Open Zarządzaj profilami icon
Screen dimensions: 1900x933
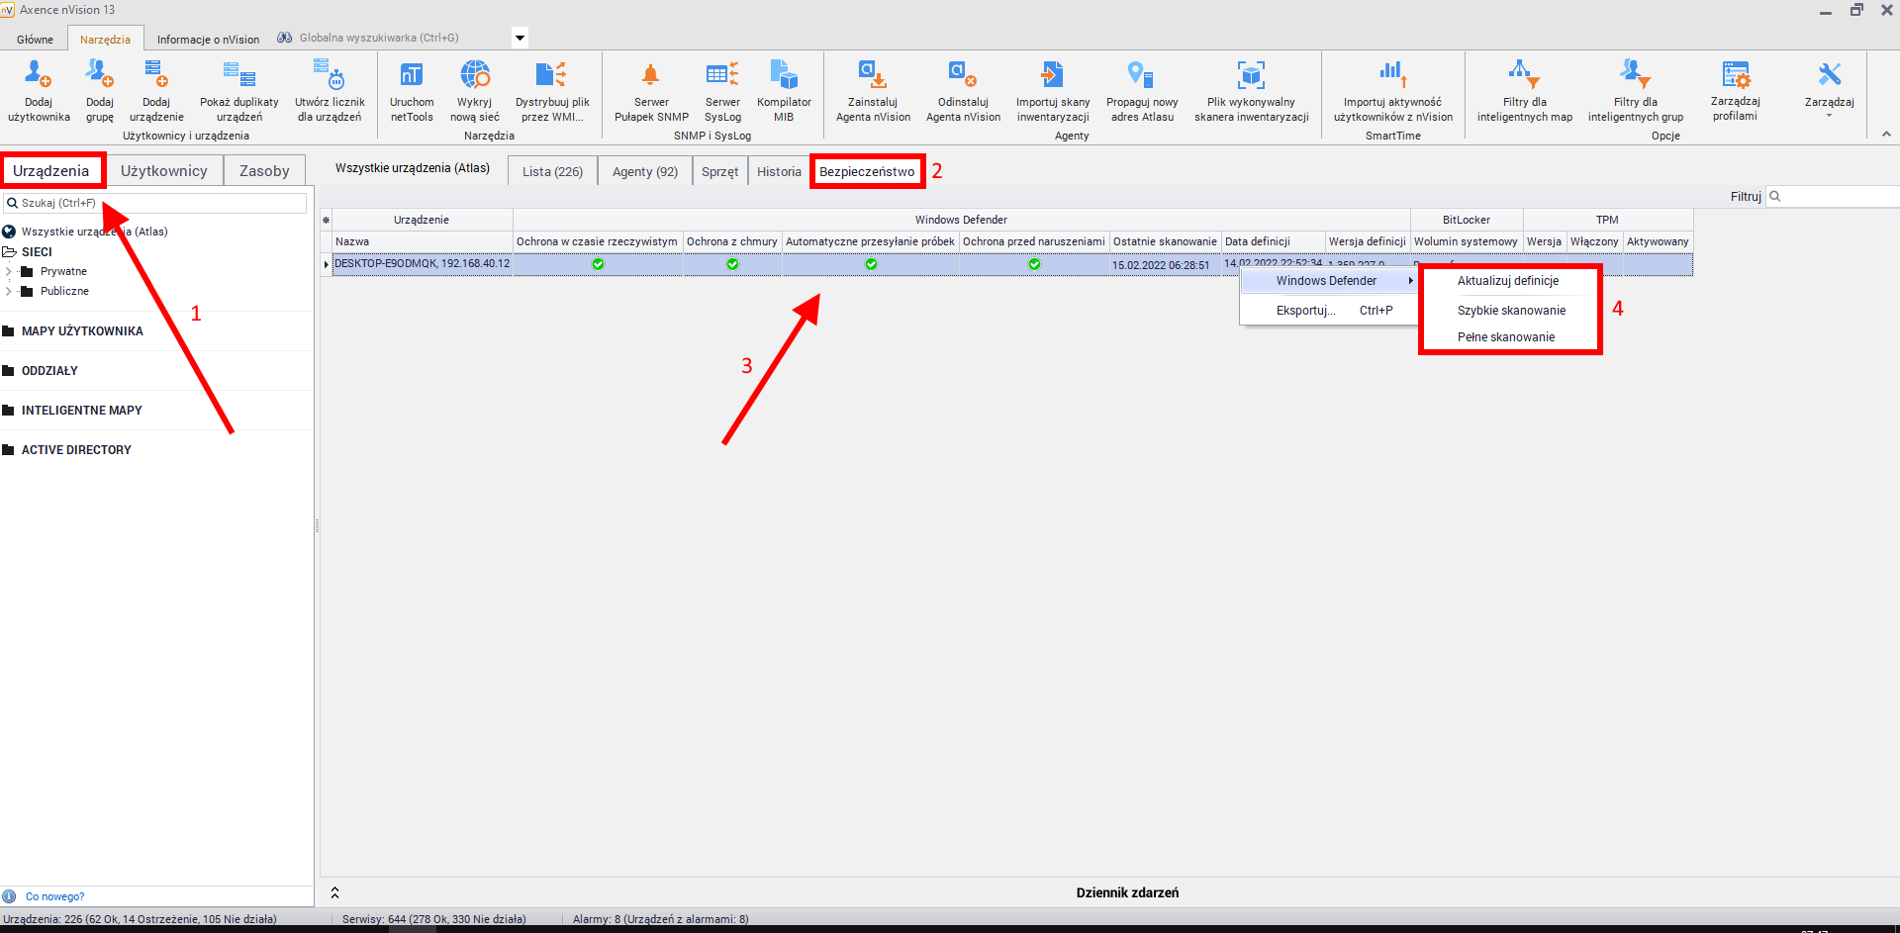(x=1735, y=75)
